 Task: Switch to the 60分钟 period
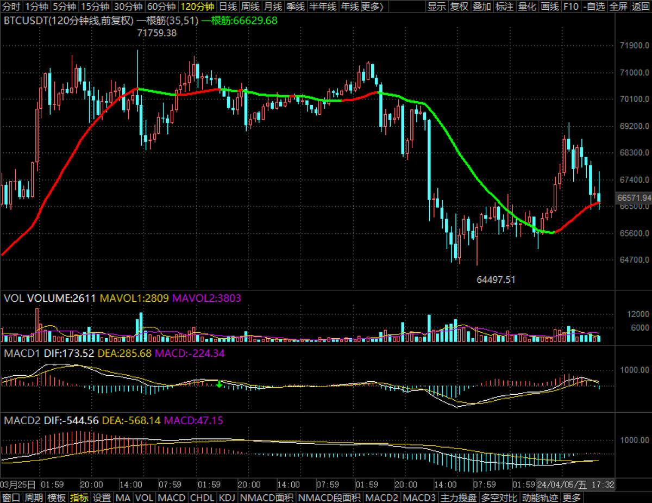point(162,7)
